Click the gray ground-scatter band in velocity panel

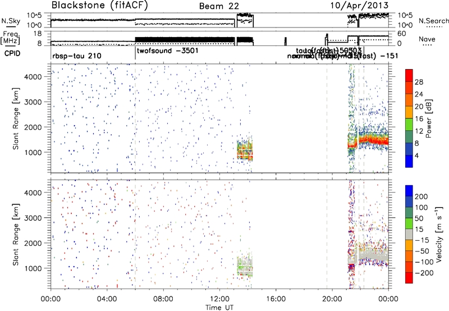point(374,255)
